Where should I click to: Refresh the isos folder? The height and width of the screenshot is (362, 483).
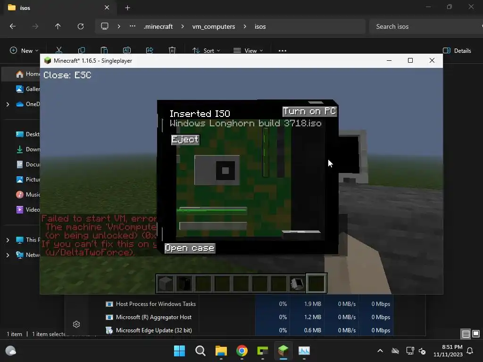pos(81,26)
